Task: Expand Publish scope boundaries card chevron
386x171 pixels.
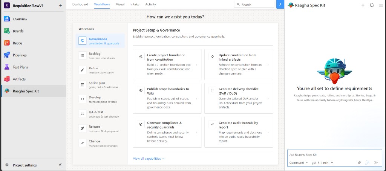Action: [196, 98]
